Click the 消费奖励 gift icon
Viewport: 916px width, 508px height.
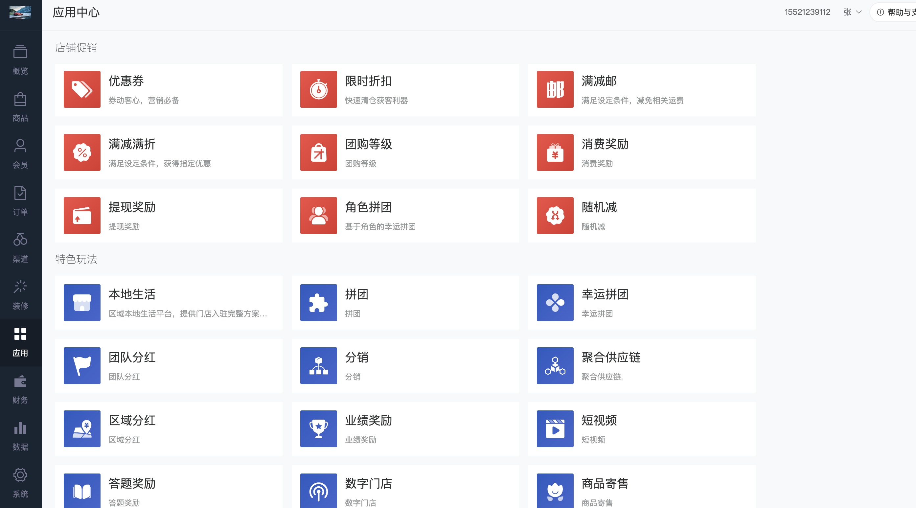click(x=555, y=152)
